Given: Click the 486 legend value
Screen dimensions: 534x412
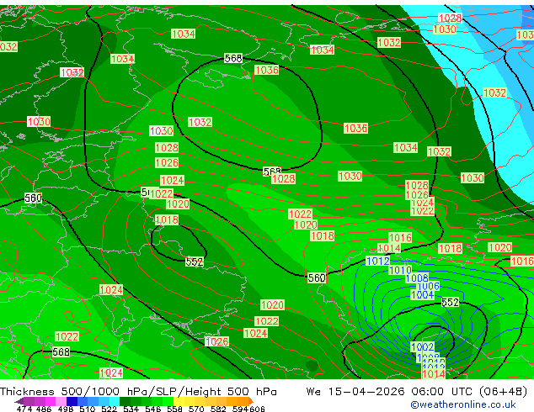Looking at the screenshot, I should (x=44, y=409).
